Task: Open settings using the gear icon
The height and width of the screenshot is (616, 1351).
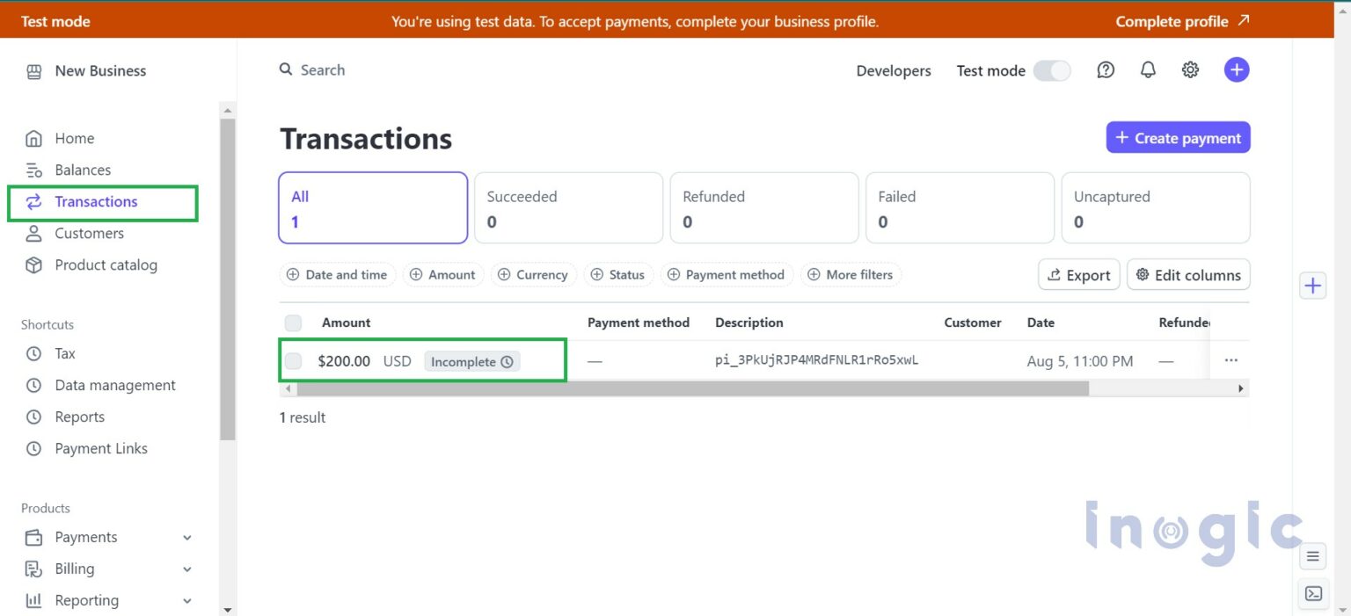Action: 1190,69
